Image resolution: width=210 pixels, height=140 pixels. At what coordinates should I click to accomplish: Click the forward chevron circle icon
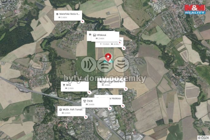pyautogui.click(x=88, y=64)
